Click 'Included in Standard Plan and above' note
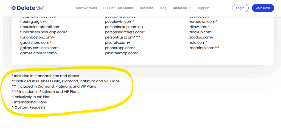This screenshot has height=134, width=281. click(x=45, y=76)
